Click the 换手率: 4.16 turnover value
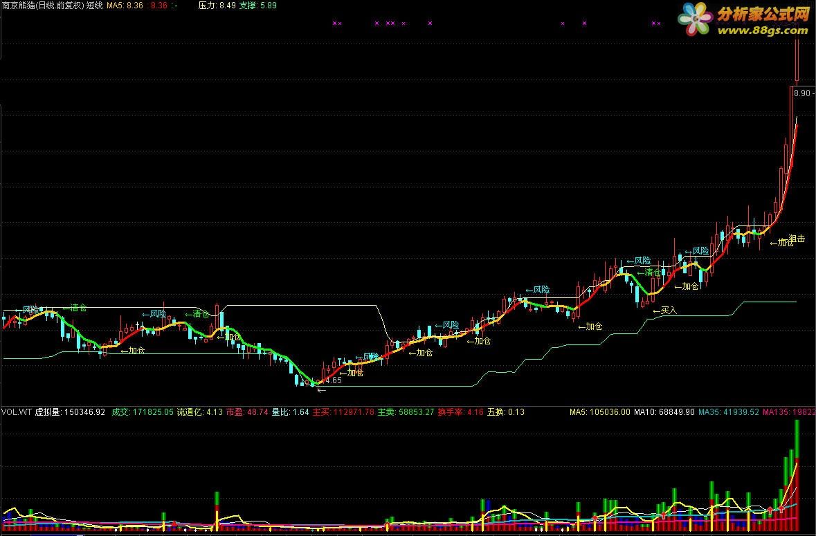816x536 pixels. click(x=460, y=412)
